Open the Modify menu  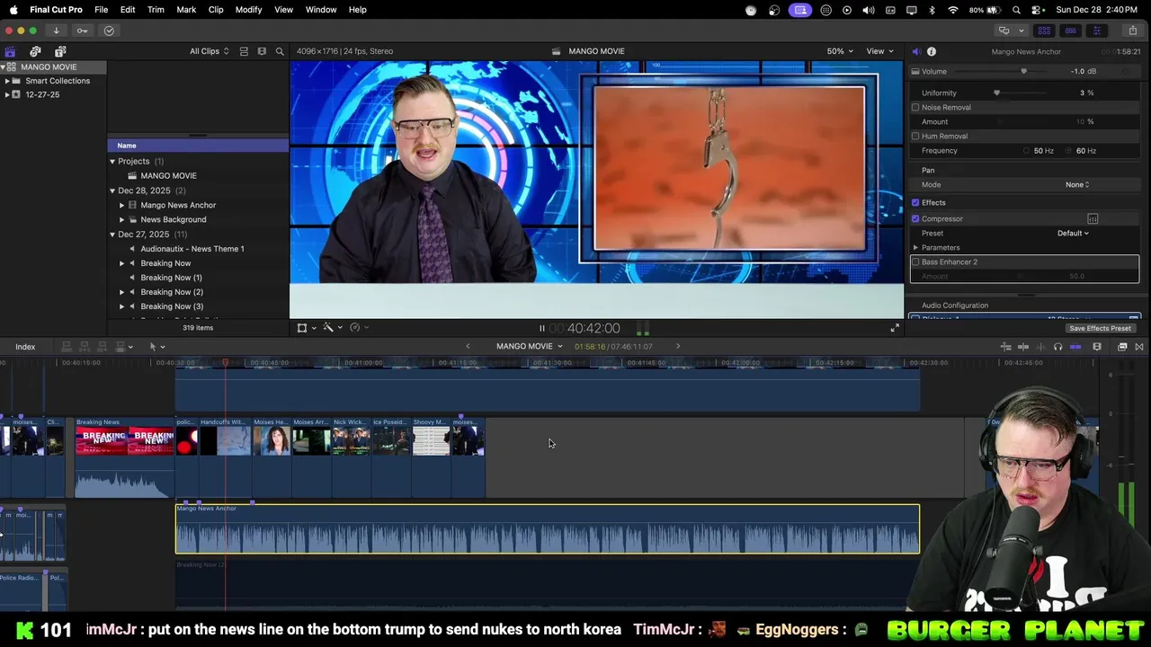point(248,10)
